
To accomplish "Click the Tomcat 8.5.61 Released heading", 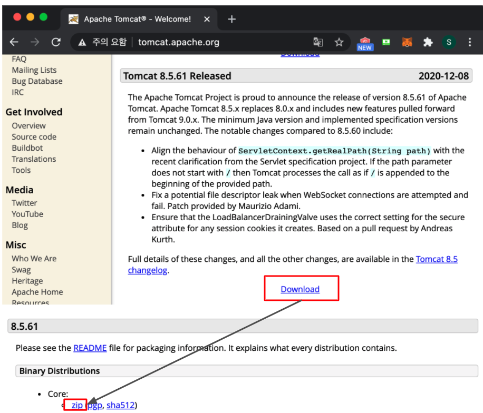I will point(177,76).
